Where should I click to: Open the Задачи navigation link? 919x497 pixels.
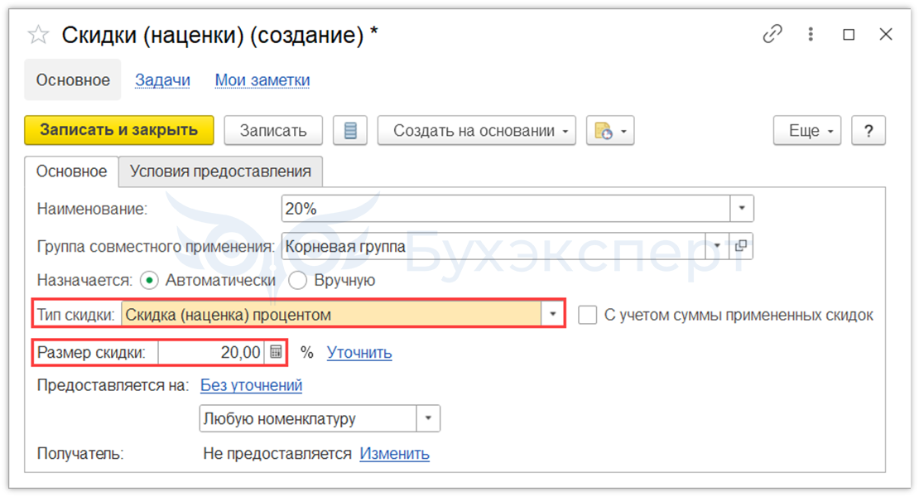pyautogui.click(x=162, y=80)
